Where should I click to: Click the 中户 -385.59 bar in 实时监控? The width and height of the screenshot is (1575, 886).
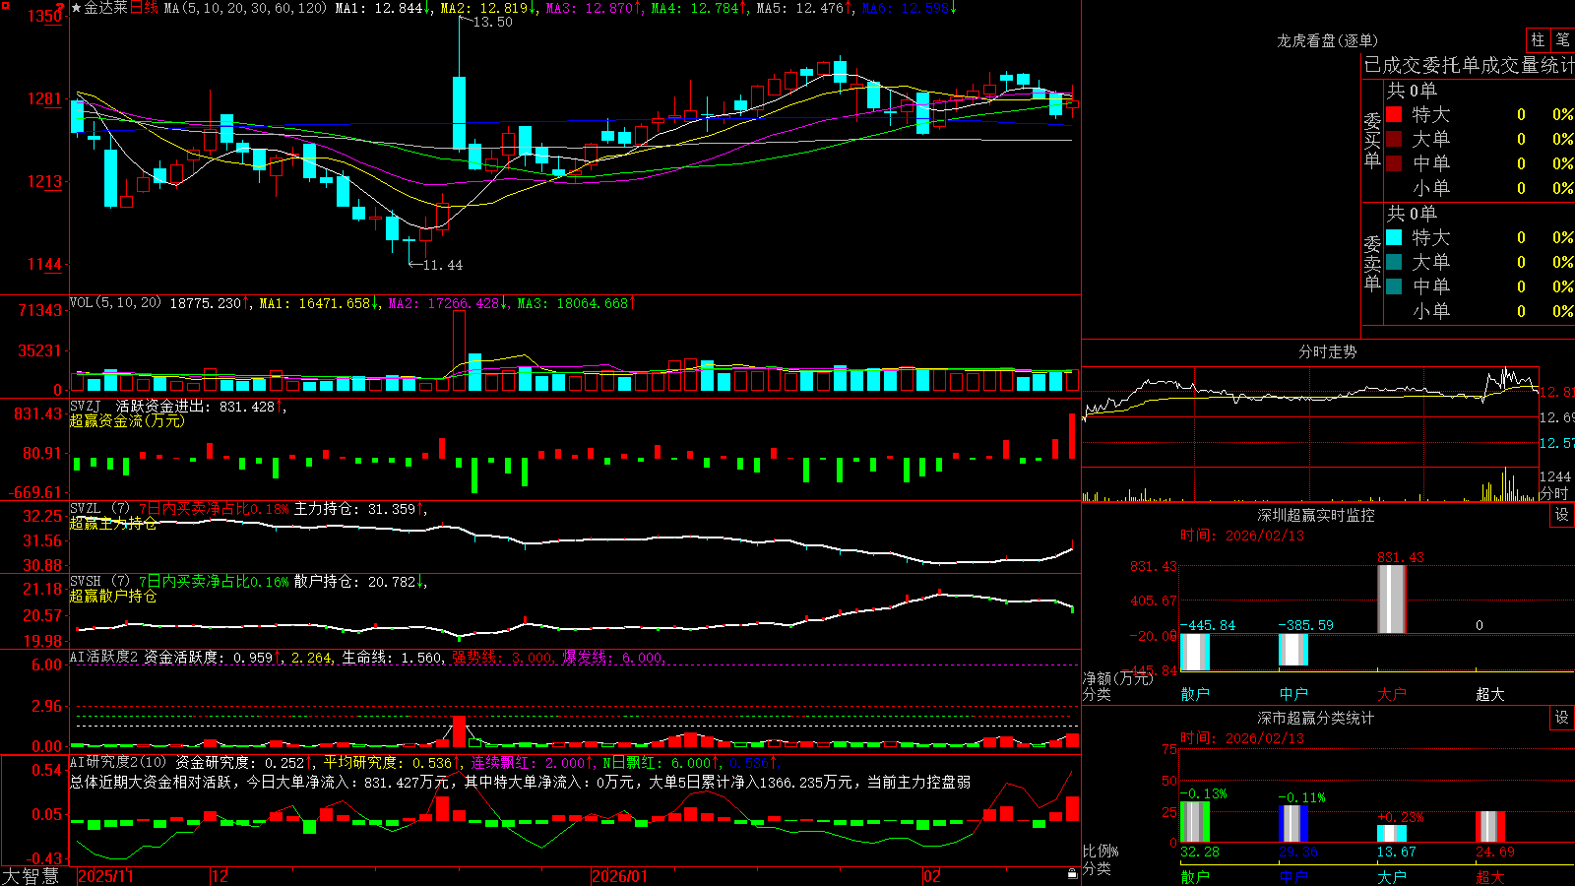click(x=1293, y=650)
